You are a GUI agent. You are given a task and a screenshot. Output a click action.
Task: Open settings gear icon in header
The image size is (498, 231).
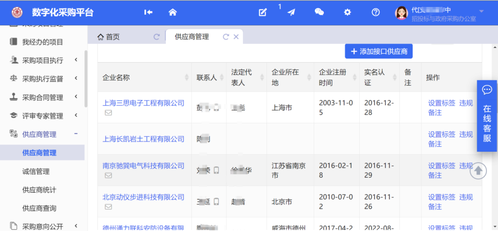[348, 12]
